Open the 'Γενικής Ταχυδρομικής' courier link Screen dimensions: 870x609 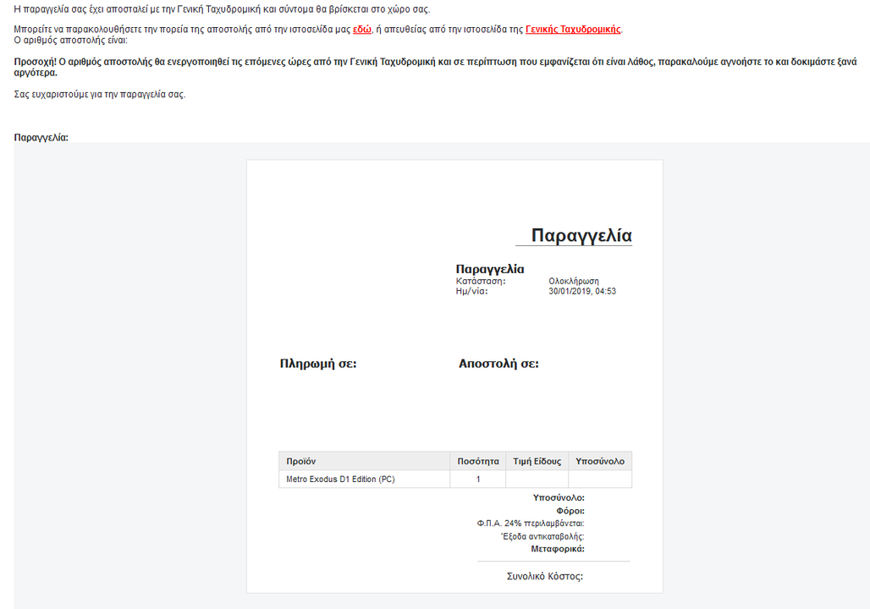pos(573,30)
